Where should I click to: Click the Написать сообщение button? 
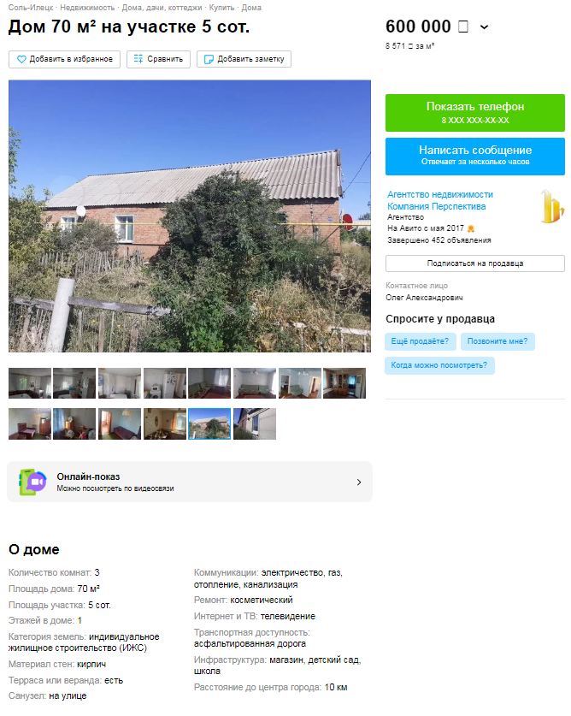tap(474, 157)
